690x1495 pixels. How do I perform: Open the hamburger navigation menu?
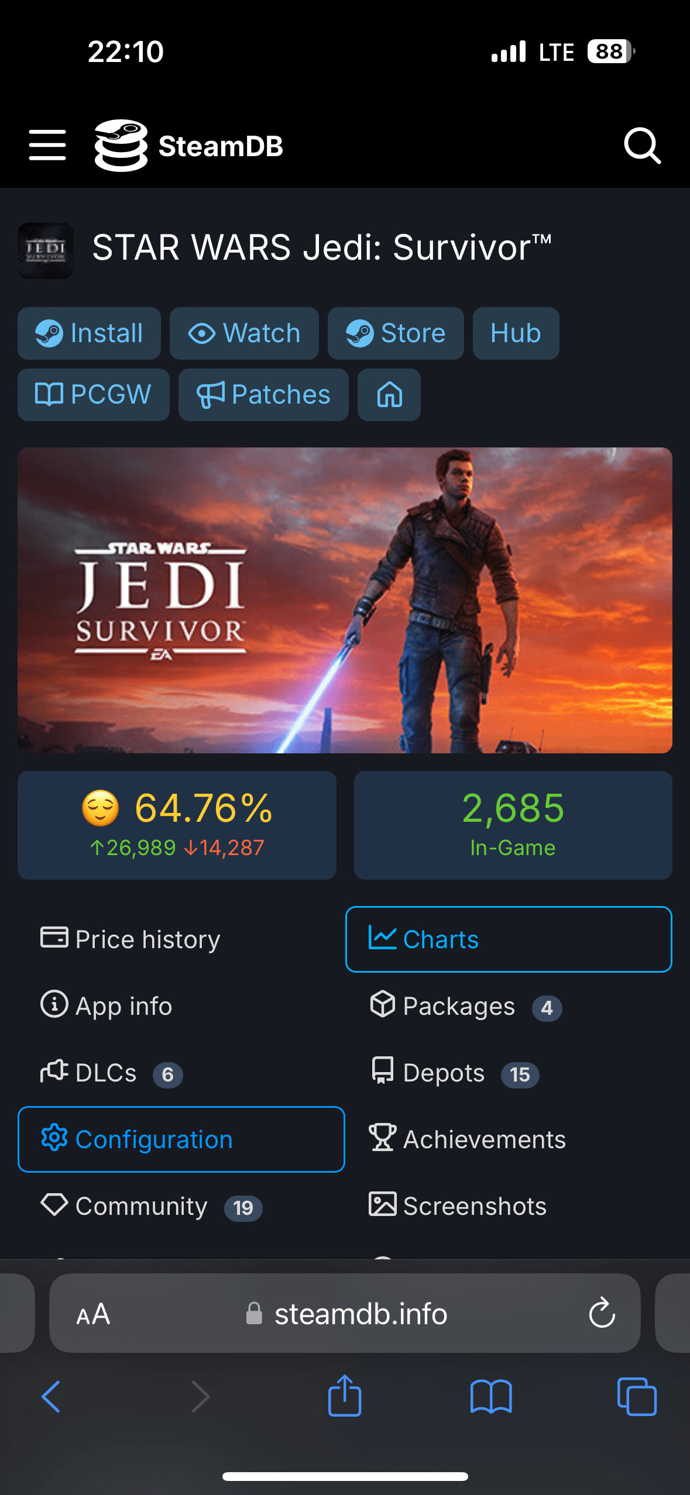[47, 145]
